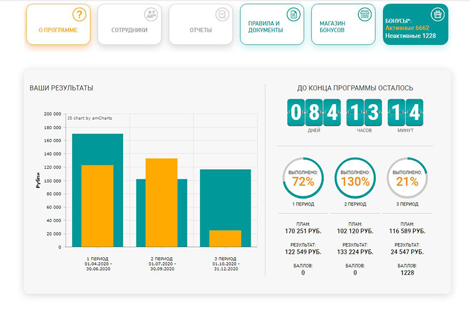Screen dimensions: 470x309
Task: Click the orange bar for 1 период
Action: pyautogui.click(x=97, y=206)
